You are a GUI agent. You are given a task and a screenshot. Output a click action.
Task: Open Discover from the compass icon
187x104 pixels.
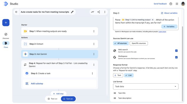6,34
